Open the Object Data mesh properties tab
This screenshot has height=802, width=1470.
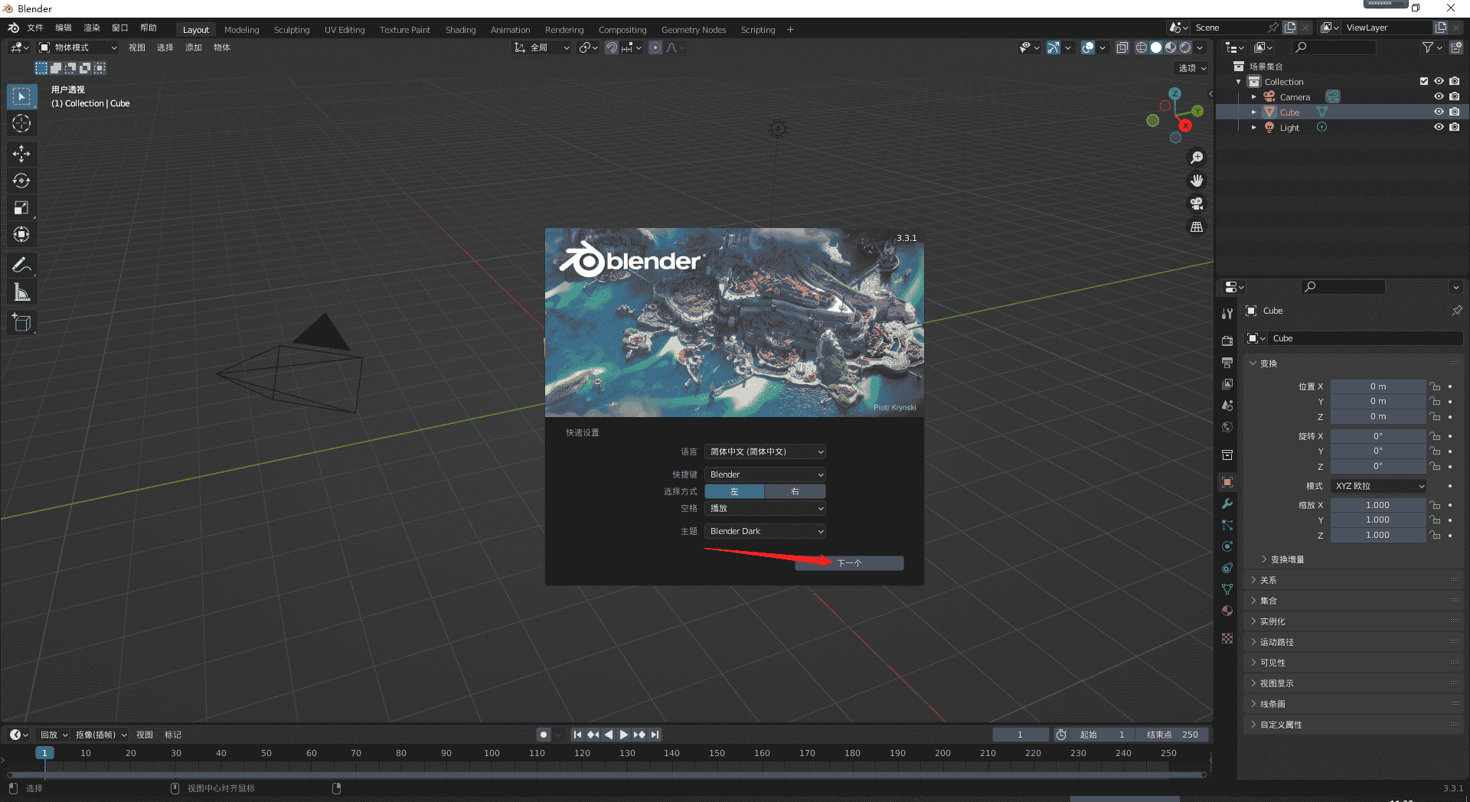pos(1227,589)
